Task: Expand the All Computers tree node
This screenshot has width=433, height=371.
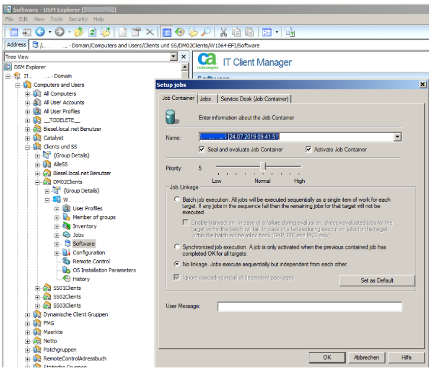Action: tap(27, 94)
